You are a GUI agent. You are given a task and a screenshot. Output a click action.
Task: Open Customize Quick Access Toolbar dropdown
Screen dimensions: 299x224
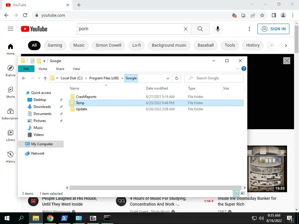(44, 61)
